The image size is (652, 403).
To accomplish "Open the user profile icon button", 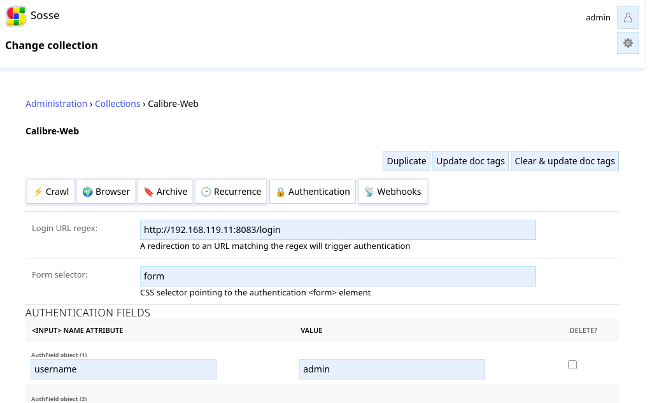I will click(x=628, y=17).
